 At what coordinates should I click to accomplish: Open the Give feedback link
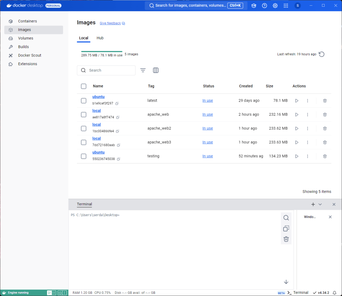110,23
